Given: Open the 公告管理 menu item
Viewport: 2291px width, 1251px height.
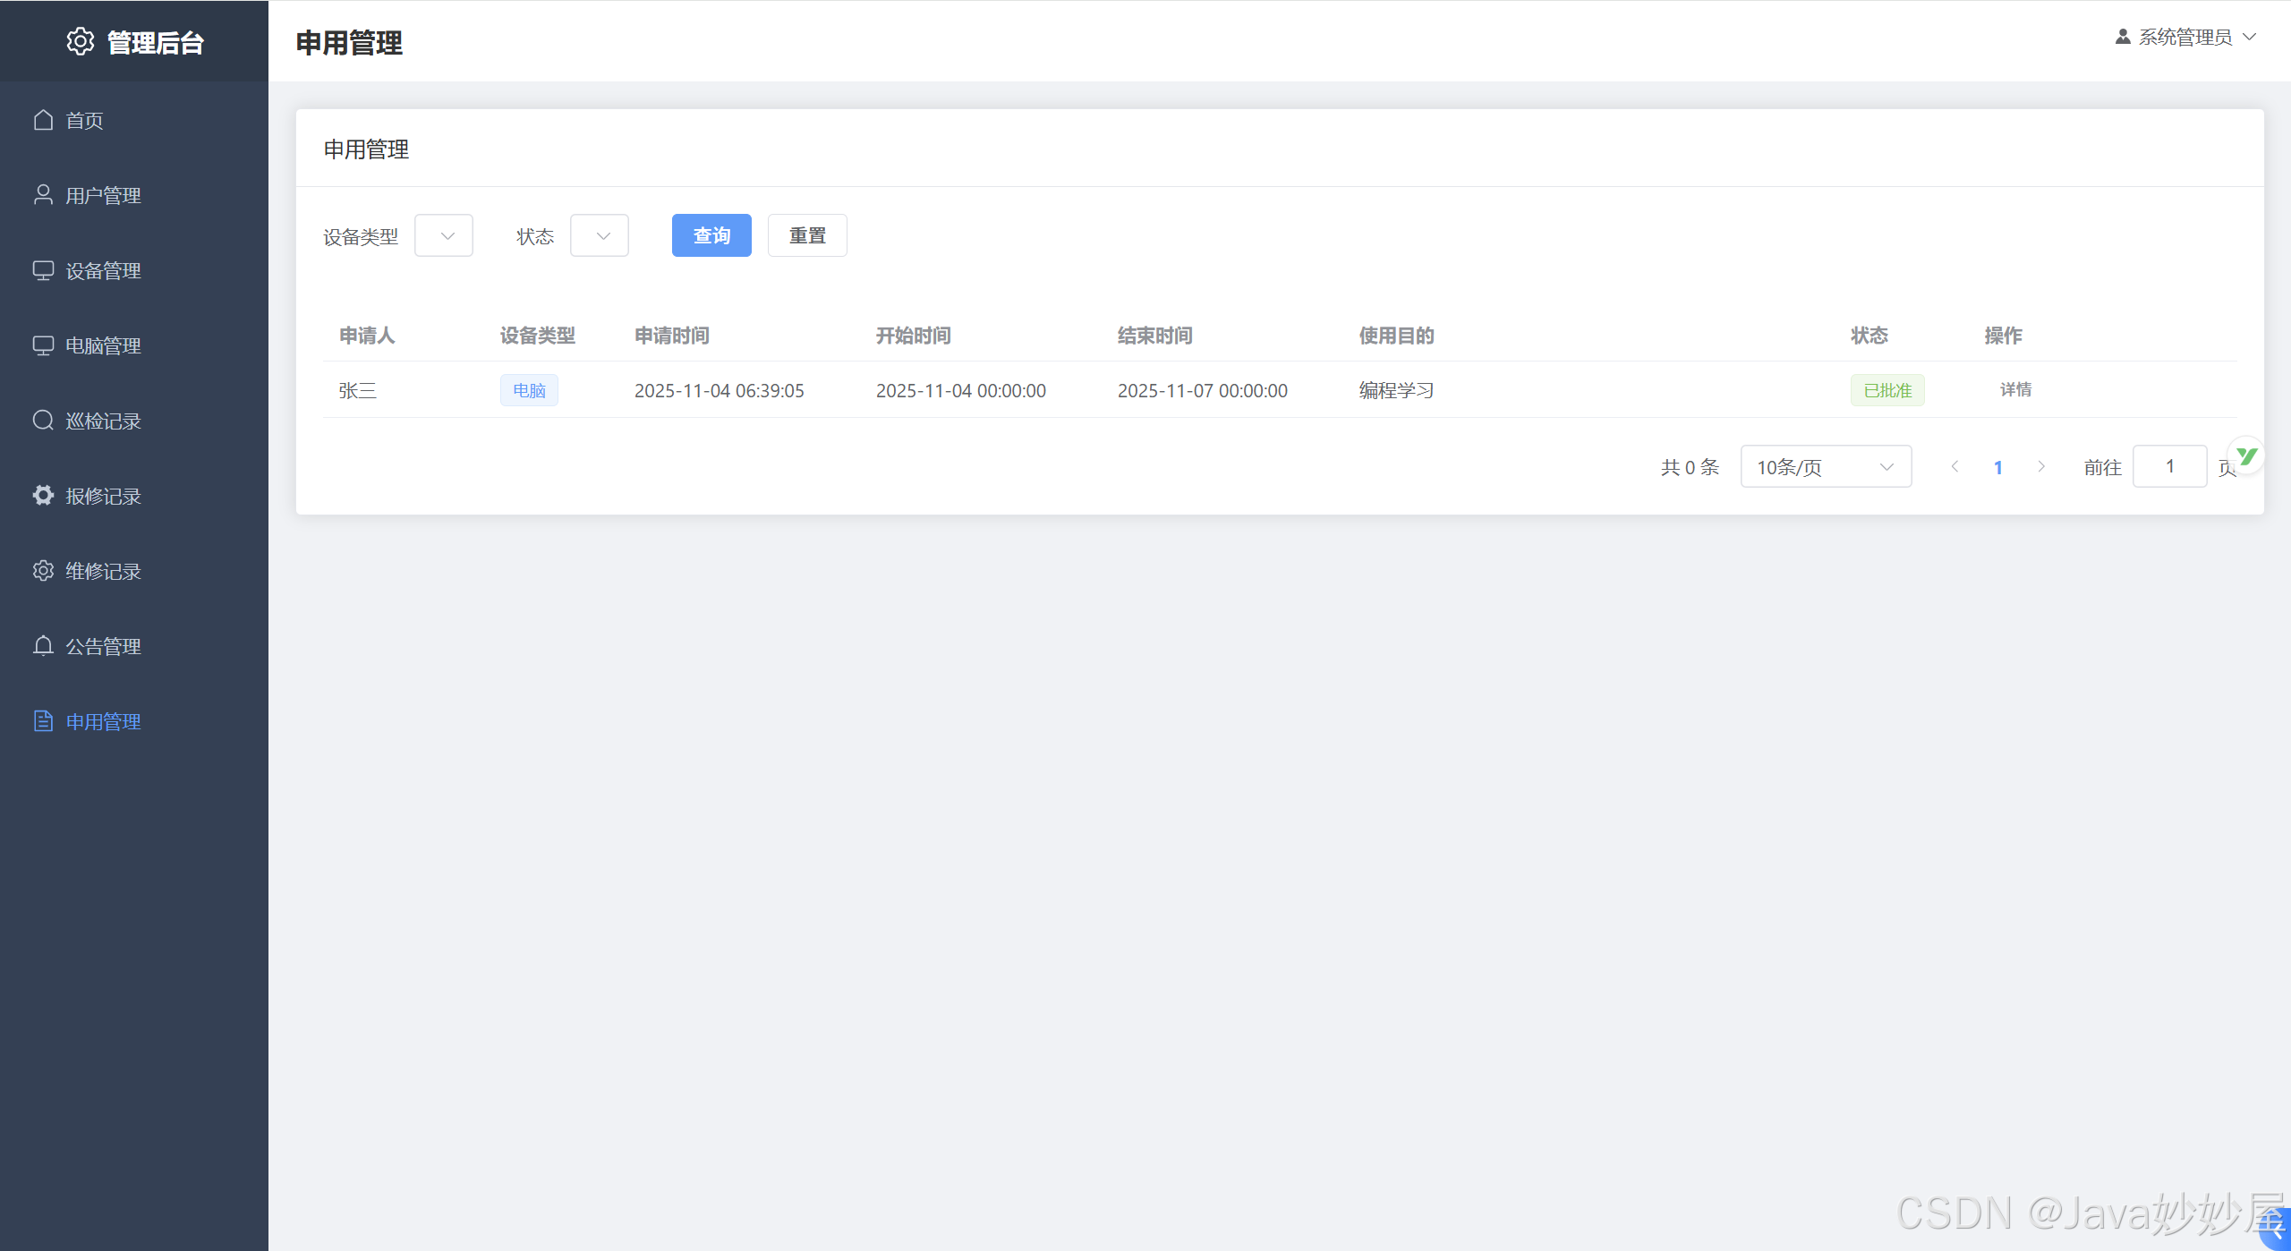Looking at the screenshot, I should click(x=134, y=646).
